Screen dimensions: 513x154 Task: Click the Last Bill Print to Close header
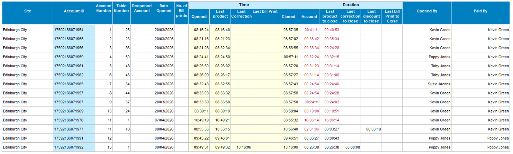pos(392,16)
